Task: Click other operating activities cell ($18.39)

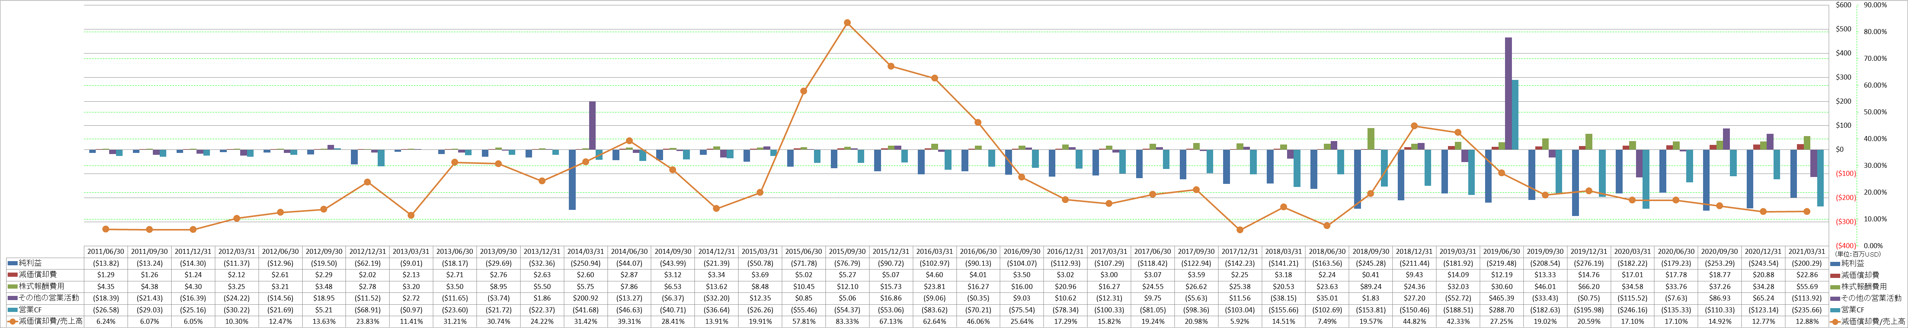Action: click(x=106, y=299)
